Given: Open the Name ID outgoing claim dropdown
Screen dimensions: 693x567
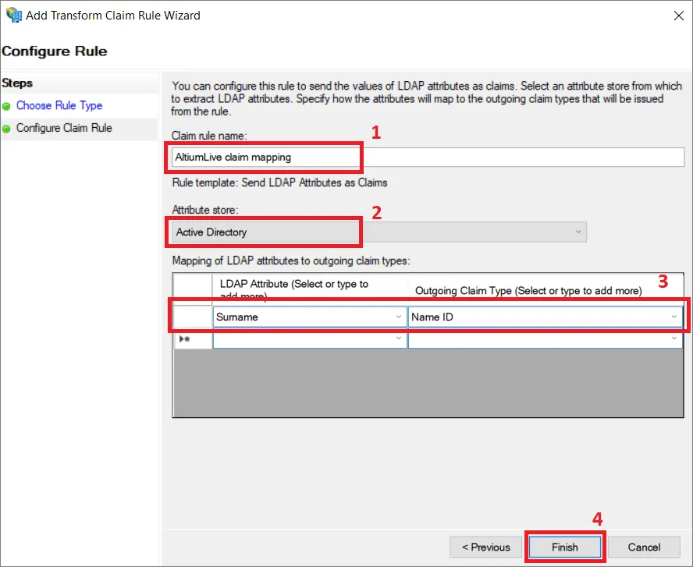Looking at the screenshot, I should click(674, 317).
